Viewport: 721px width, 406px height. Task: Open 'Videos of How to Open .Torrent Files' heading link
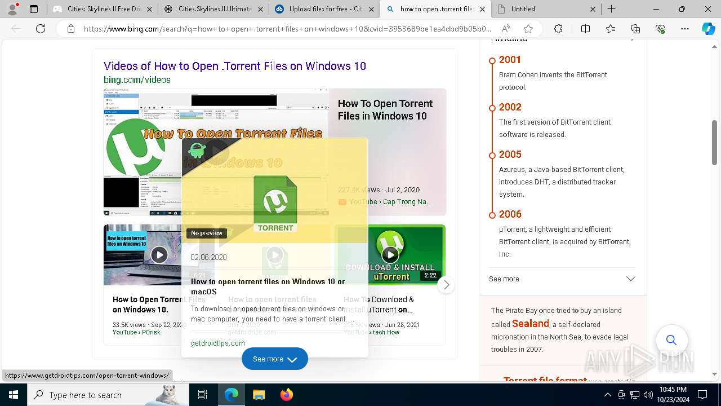click(x=235, y=66)
